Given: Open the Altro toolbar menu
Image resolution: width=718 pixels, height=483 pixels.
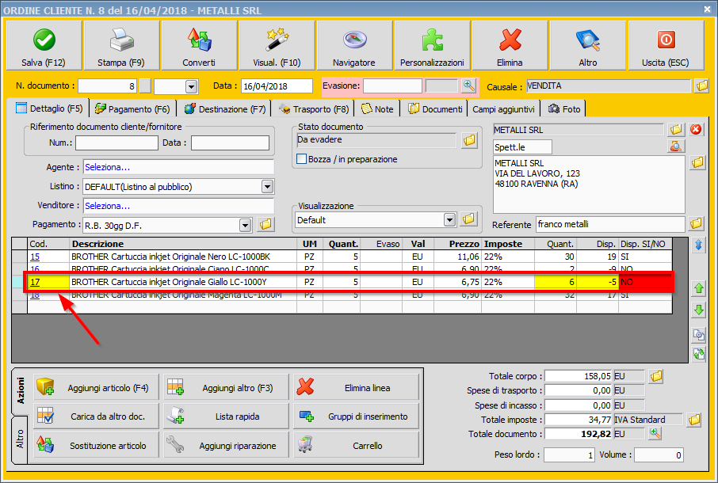Looking at the screenshot, I should click(x=588, y=45).
